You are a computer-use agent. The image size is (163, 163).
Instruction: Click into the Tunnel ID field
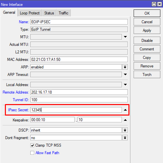coord(79,100)
